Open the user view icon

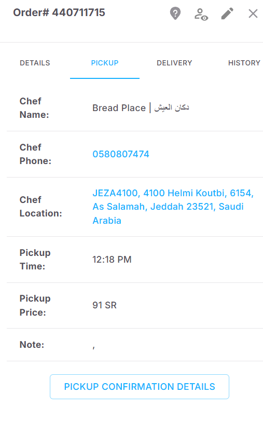(201, 14)
